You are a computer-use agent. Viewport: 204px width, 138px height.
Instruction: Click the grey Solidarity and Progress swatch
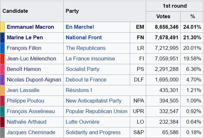[2, 132]
